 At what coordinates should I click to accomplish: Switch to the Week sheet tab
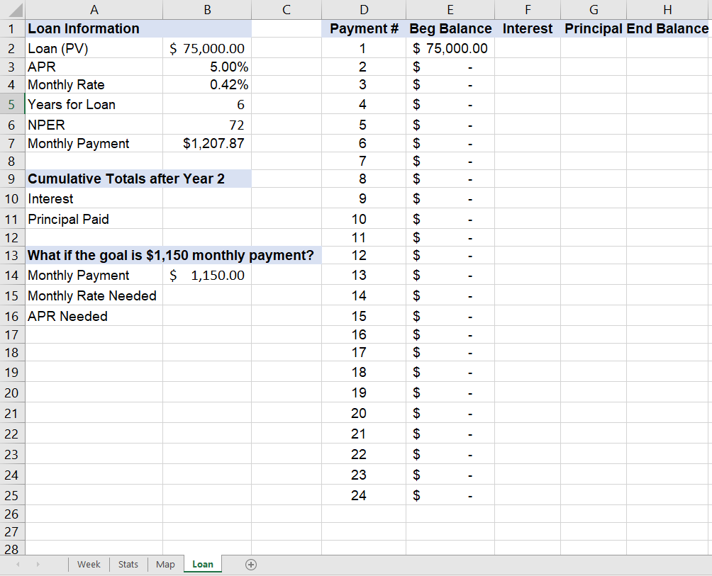[x=89, y=564]
